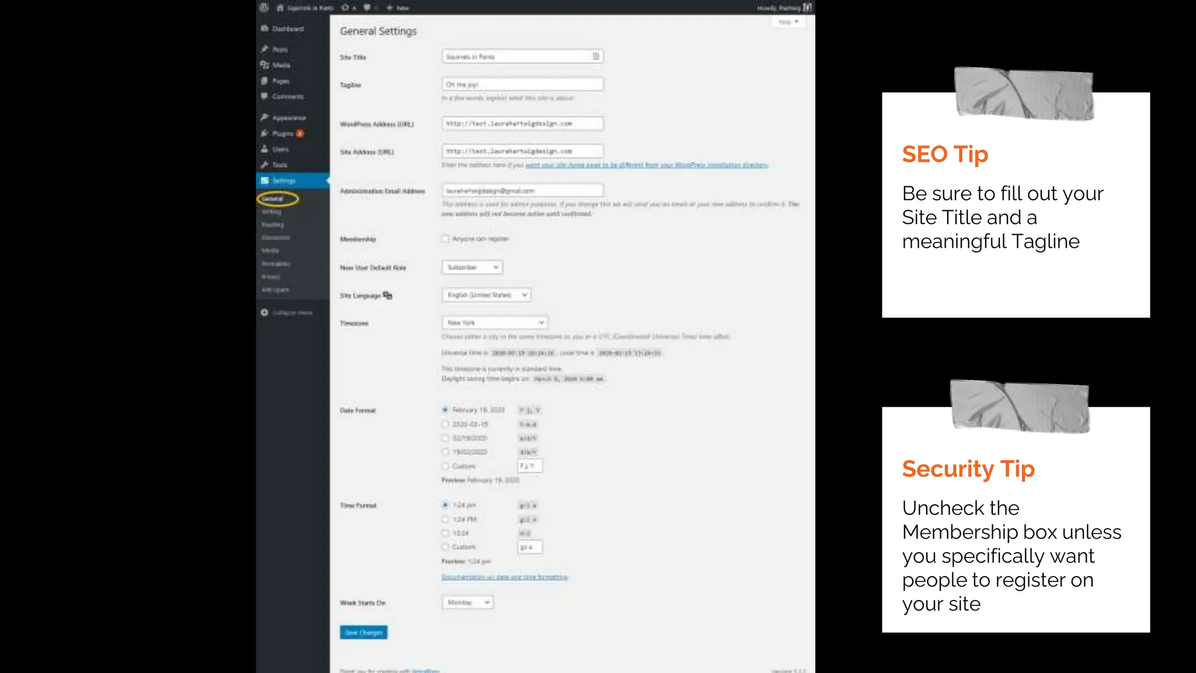Open Appearance brush icon in sidebar
The width and height of the screenshot is (1196, 673).
[x=265, y=117]
